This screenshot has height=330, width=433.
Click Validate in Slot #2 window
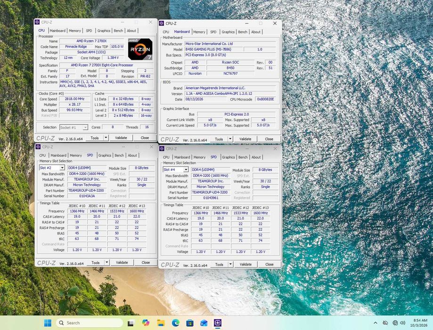click(x=122, y=262)
